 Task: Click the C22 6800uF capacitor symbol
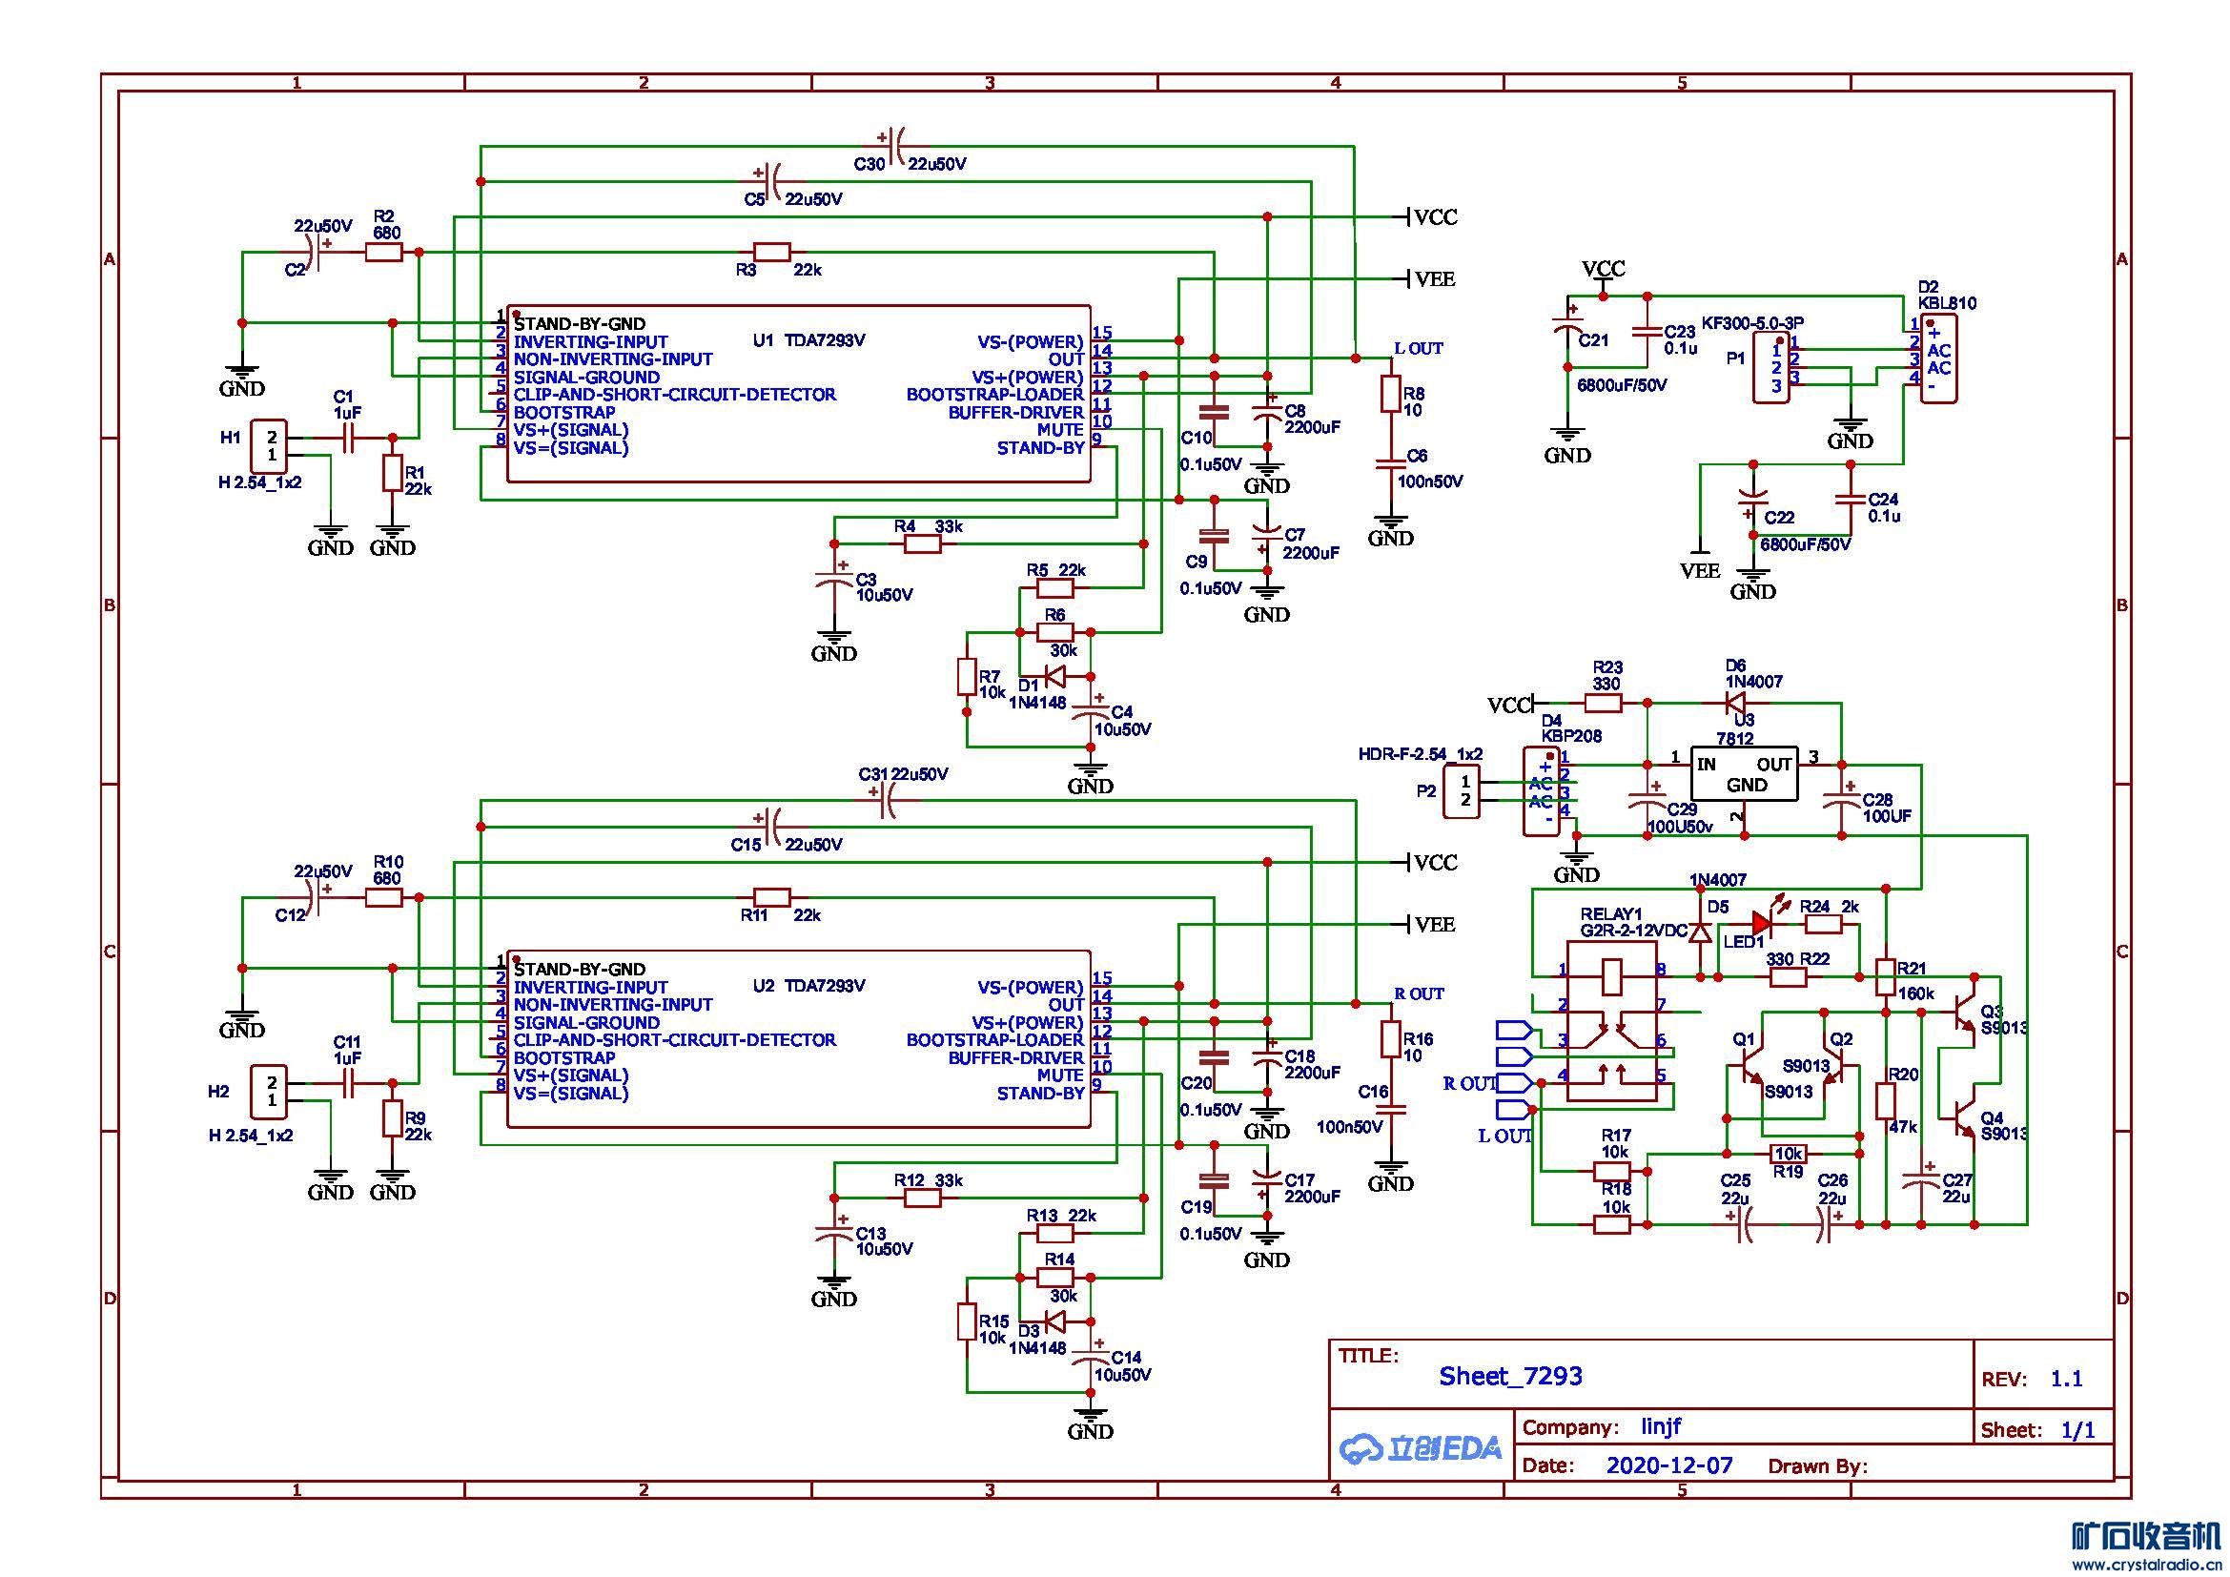coord(1752,502)
